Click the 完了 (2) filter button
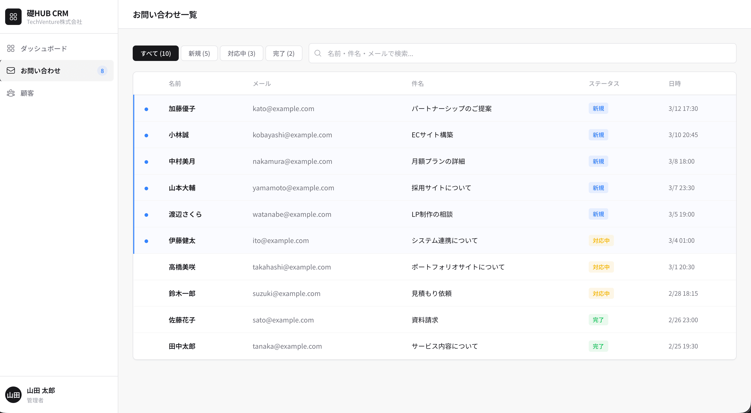Screen dimensions: 751x413 [x=283, y=53]
